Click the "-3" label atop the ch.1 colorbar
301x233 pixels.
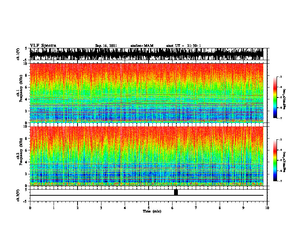coord(280,77)
